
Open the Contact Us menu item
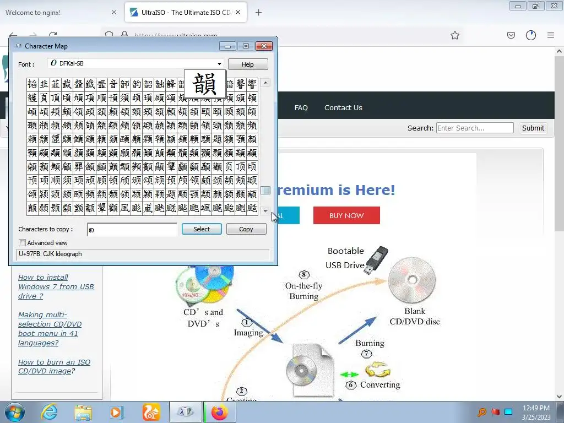coord(343,107)
